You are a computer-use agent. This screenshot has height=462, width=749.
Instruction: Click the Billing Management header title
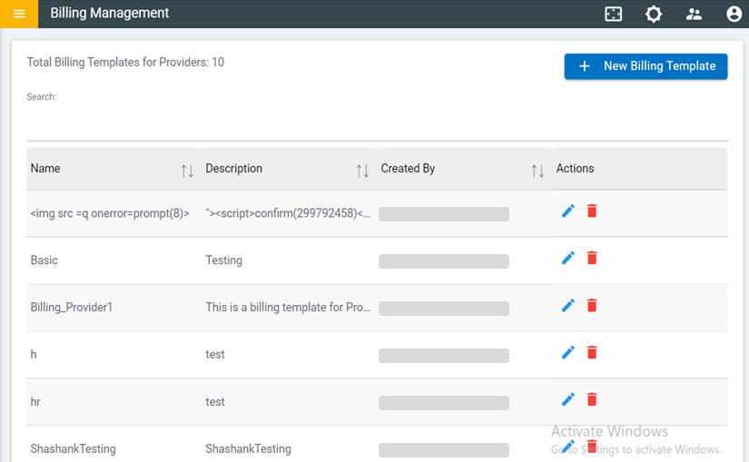point(110,14)
